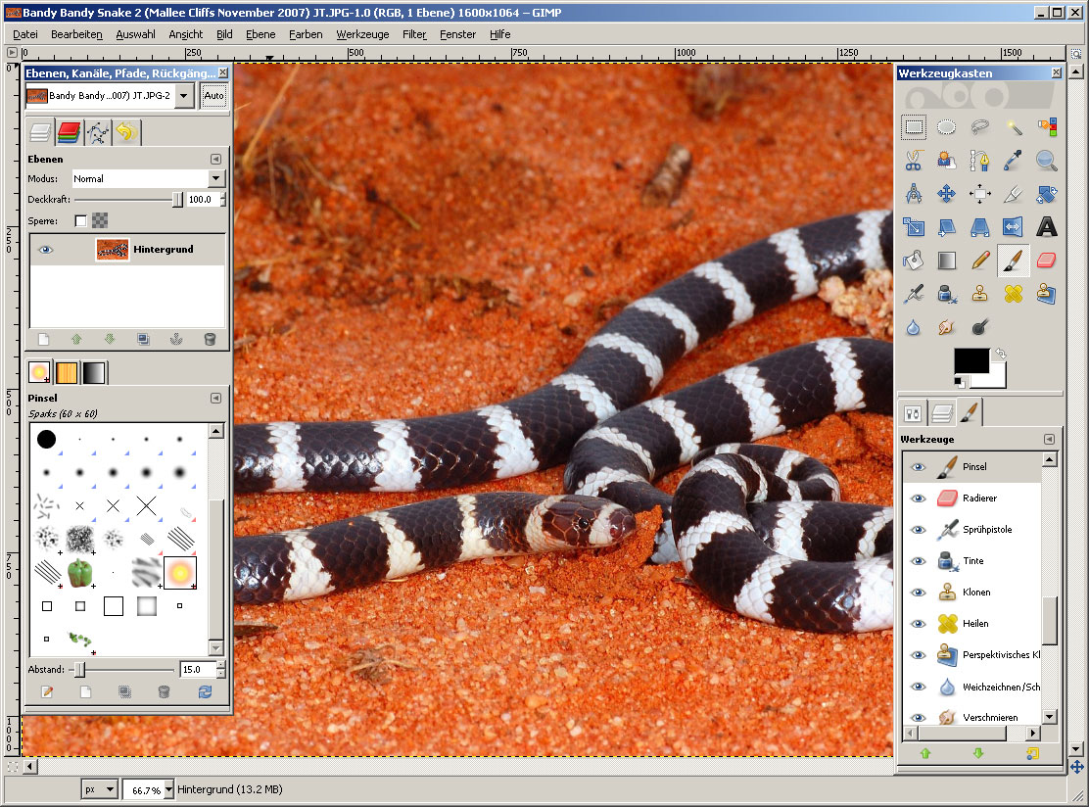Increase the Abstand spacing stepper
Viewport: 1089px width, 807px height.
coord(221,665)
